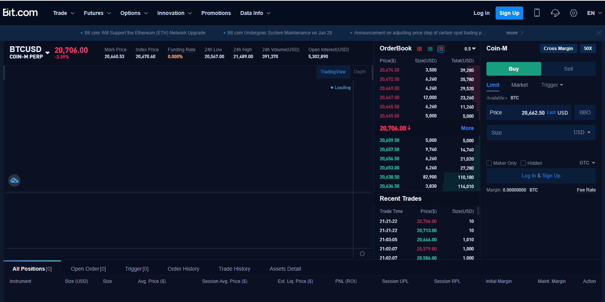Show bids-only order book view
Screen dimensions: 605x302
click(430, 49)
